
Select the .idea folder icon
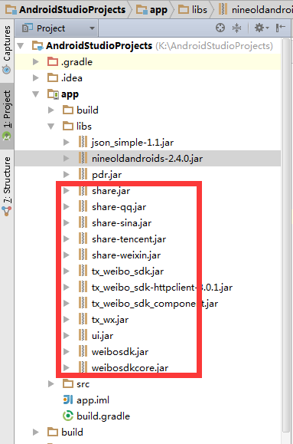[53, 78]
